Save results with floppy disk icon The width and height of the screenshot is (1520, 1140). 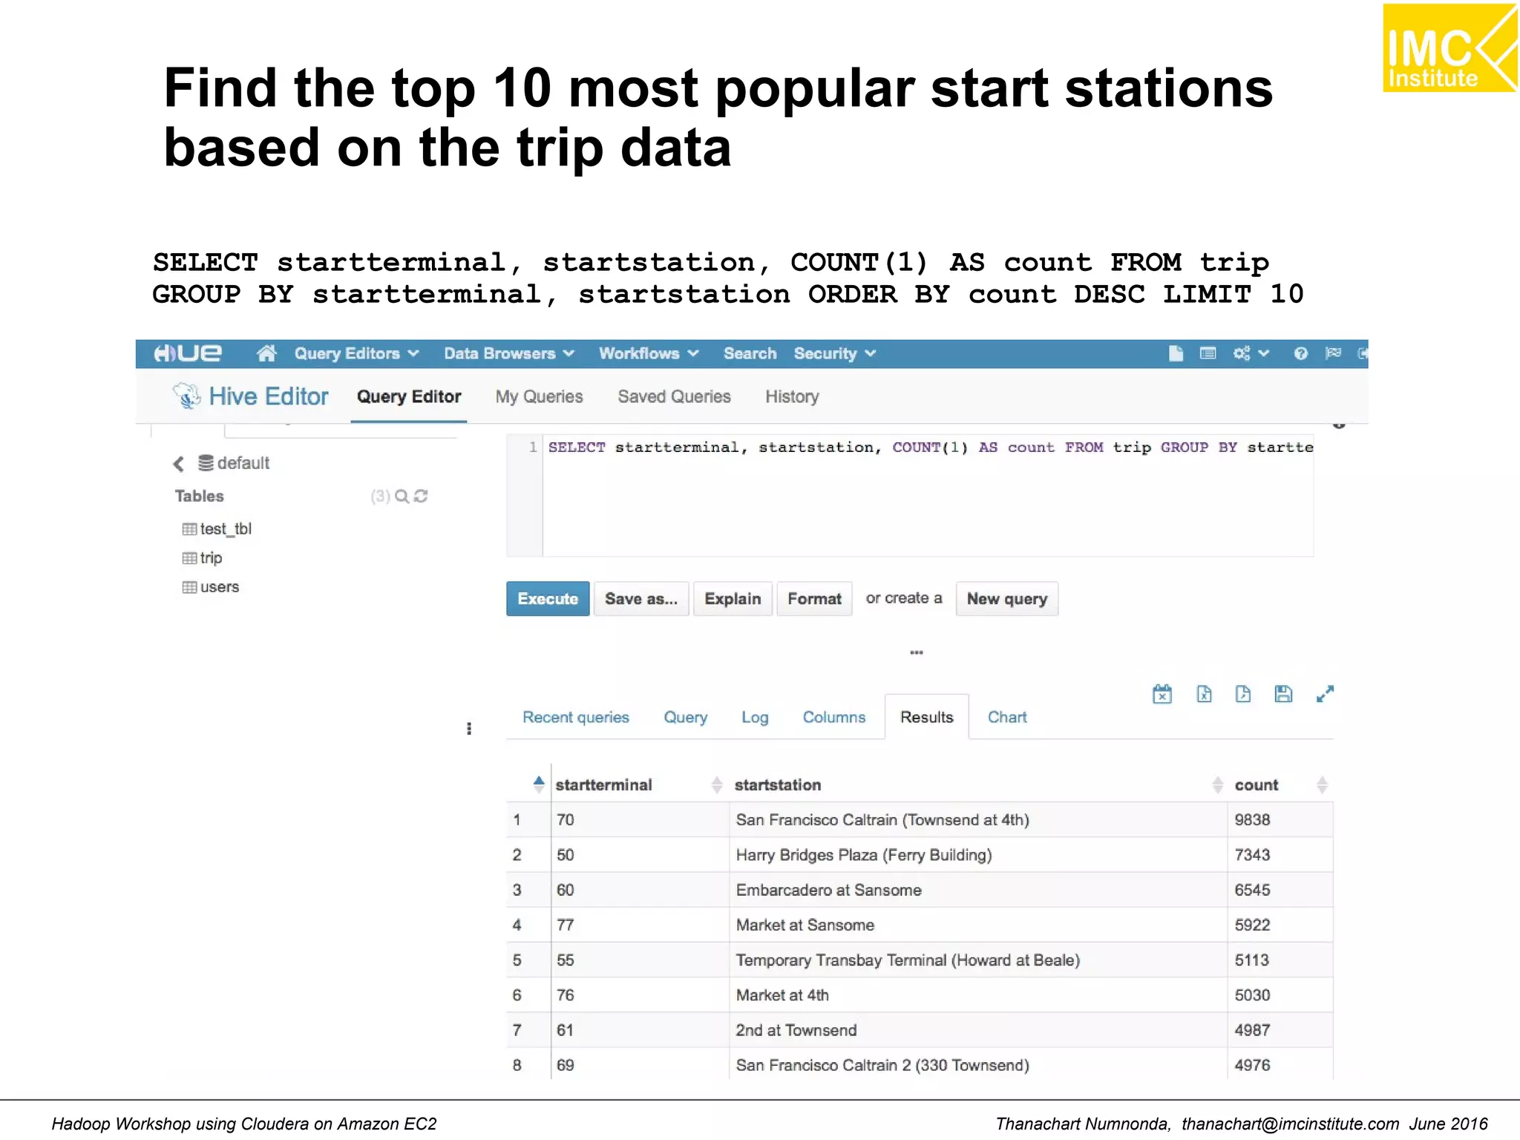pyautogui.click(x=1283, y=694)
